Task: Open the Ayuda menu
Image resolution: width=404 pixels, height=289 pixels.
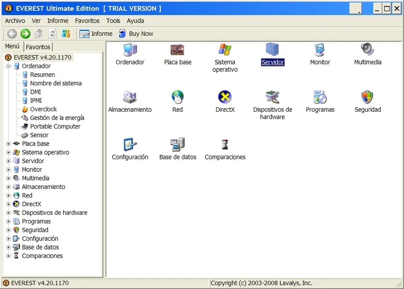Action: tap(135, 21)
